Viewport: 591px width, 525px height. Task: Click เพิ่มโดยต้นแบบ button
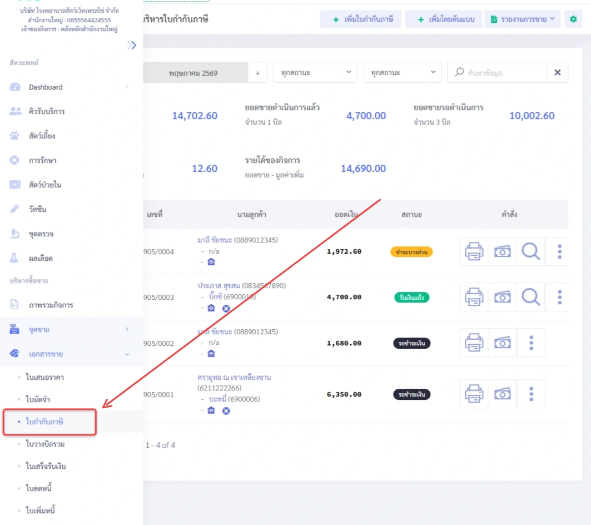444,19
